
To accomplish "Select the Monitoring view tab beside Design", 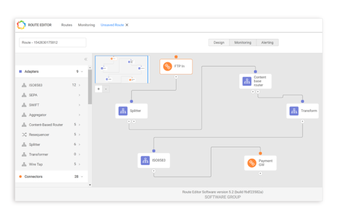I will point(243,43).
